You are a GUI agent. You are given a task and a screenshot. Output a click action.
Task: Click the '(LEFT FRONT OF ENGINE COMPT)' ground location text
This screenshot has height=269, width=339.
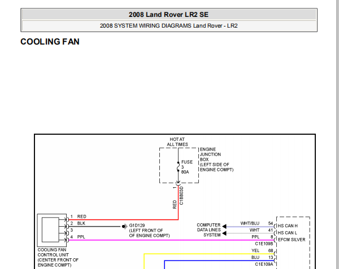point(149,233)
